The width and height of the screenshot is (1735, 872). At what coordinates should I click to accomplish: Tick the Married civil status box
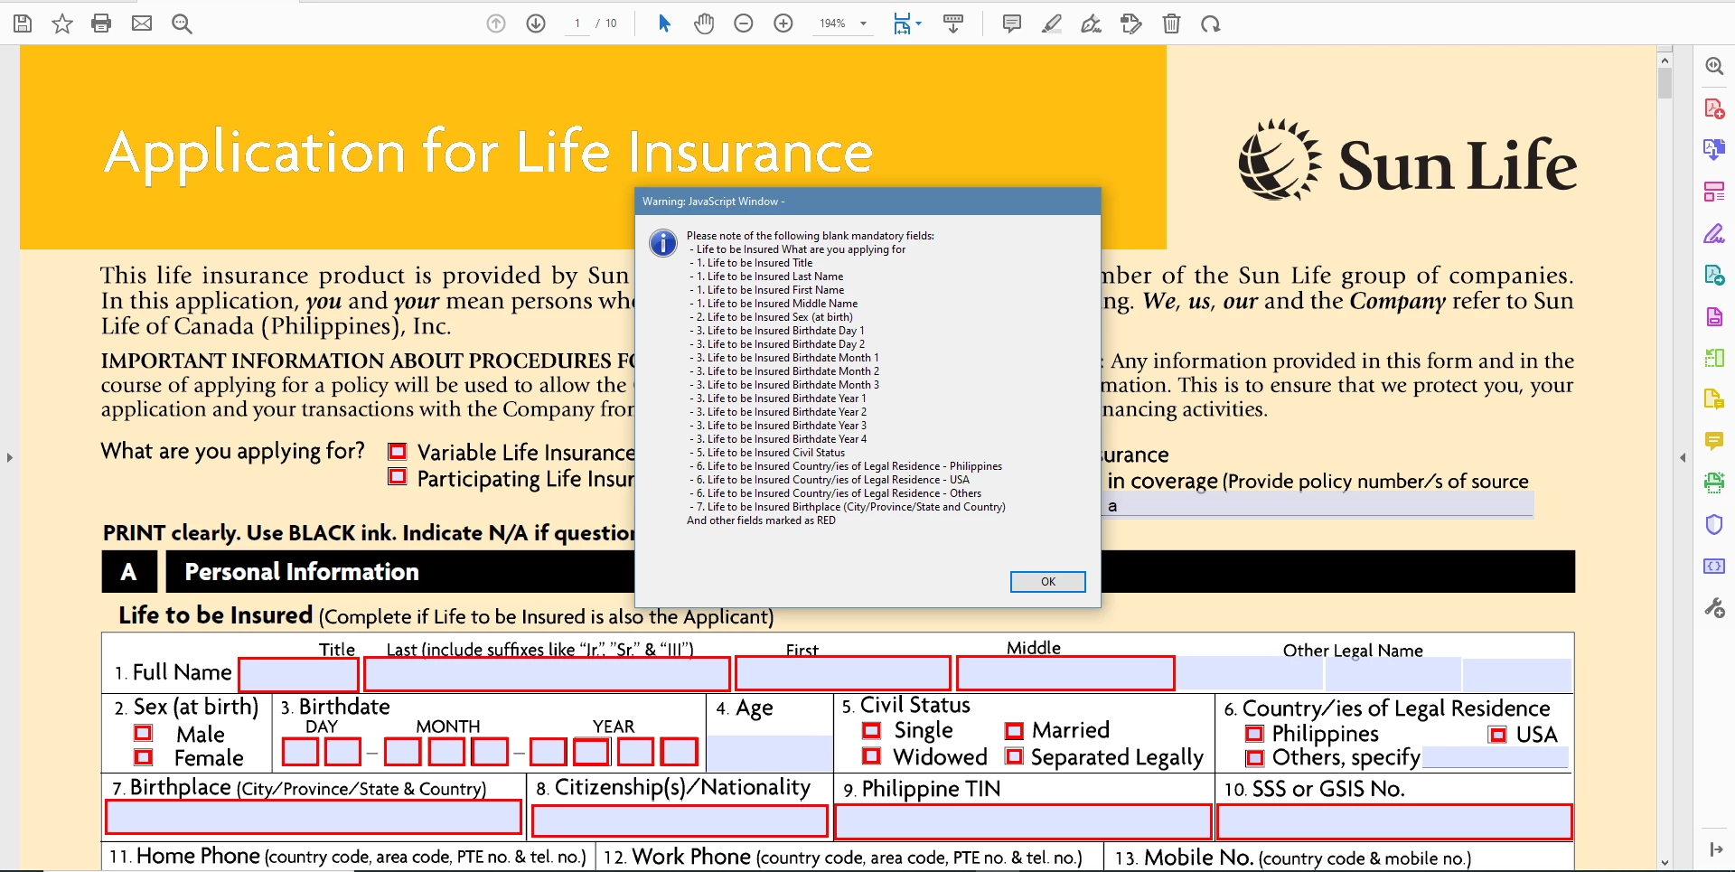click(x=1014, y=731)
